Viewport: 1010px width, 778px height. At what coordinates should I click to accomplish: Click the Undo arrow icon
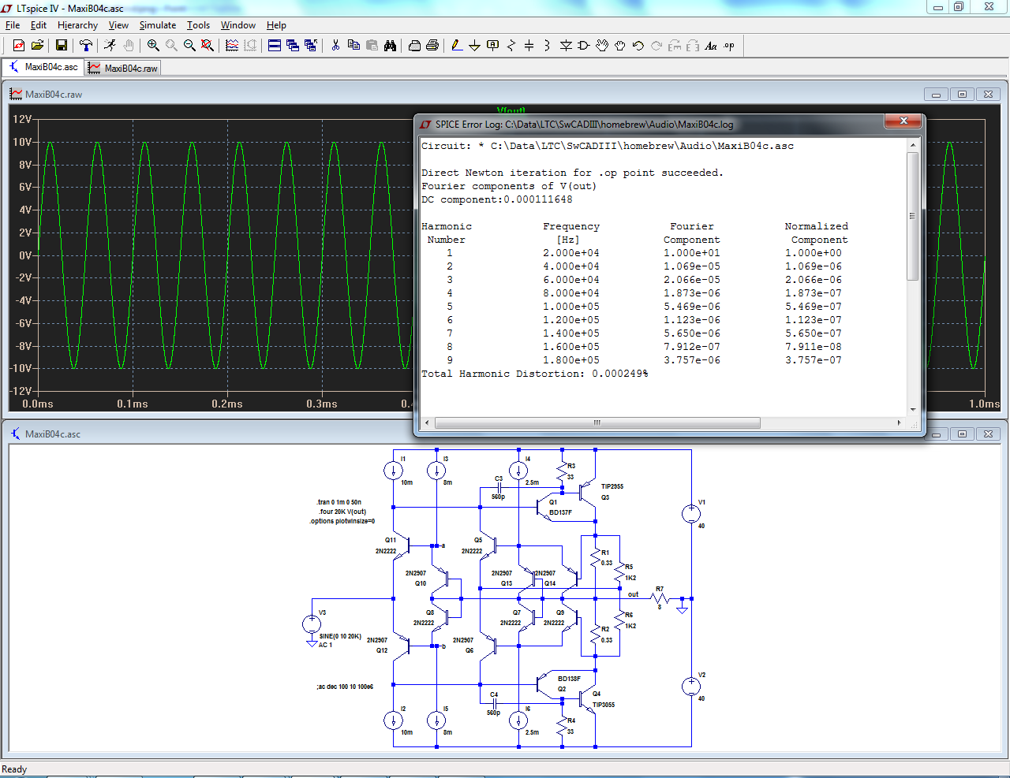coord(638,46)
